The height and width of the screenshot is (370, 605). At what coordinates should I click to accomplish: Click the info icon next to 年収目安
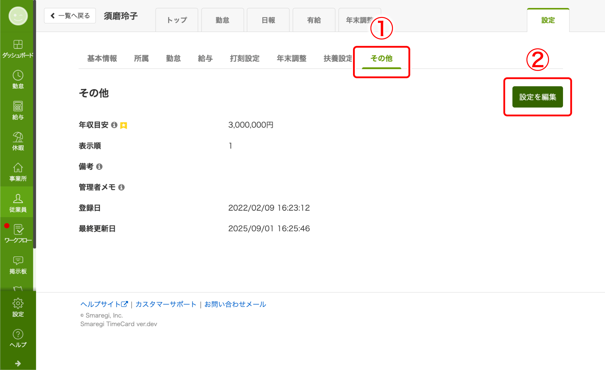point(114,125)
